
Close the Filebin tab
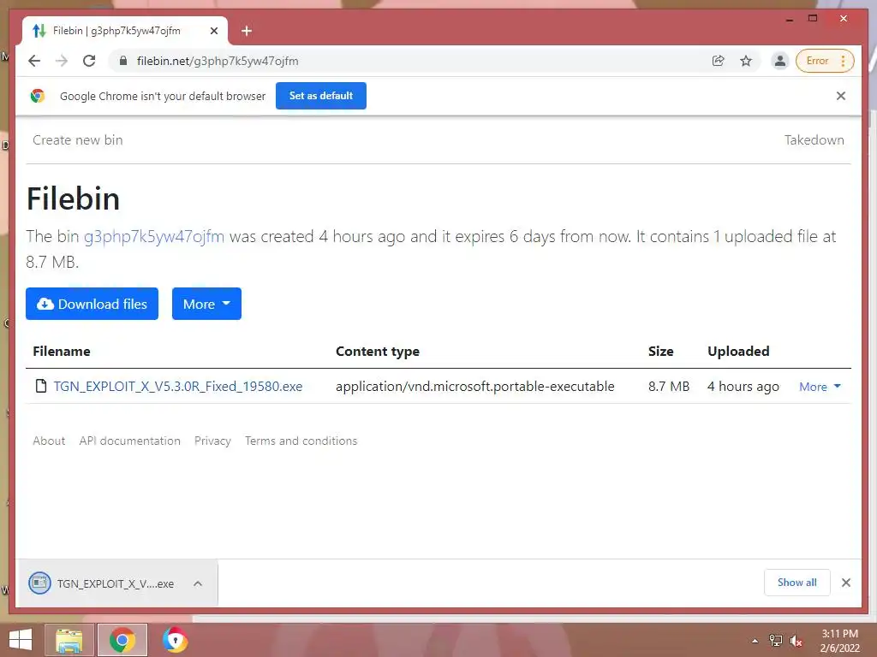[x=213, y=31]
